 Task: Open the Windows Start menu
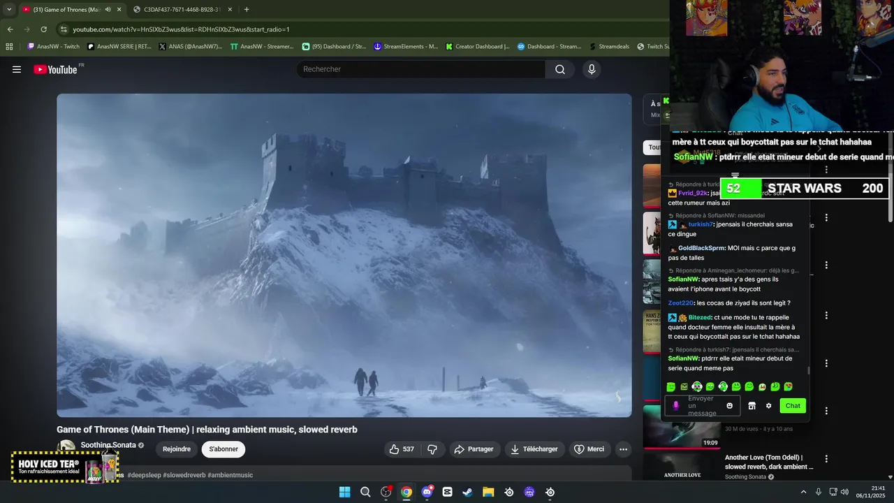pyautogui.click(x=344, y=492)
